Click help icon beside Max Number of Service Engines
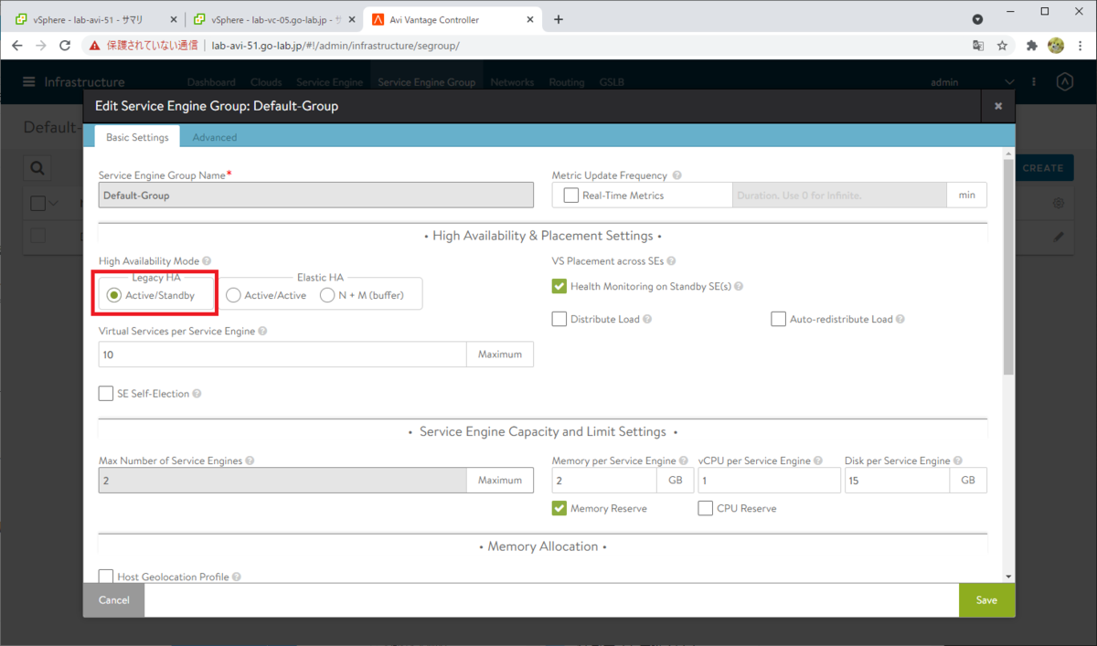Image resolution: width=1097 pixels, height=646 pixels. tap(250, 461)
